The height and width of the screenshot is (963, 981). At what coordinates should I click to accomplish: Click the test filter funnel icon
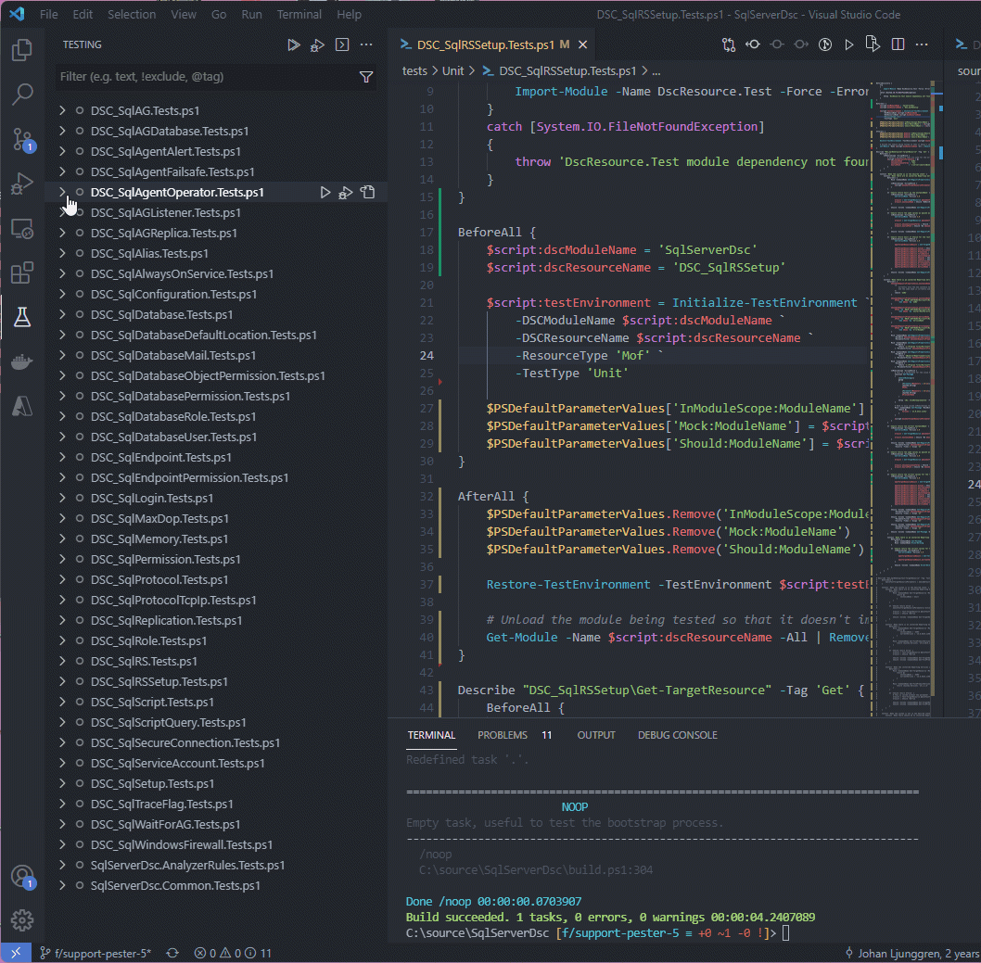coord(366,77)
